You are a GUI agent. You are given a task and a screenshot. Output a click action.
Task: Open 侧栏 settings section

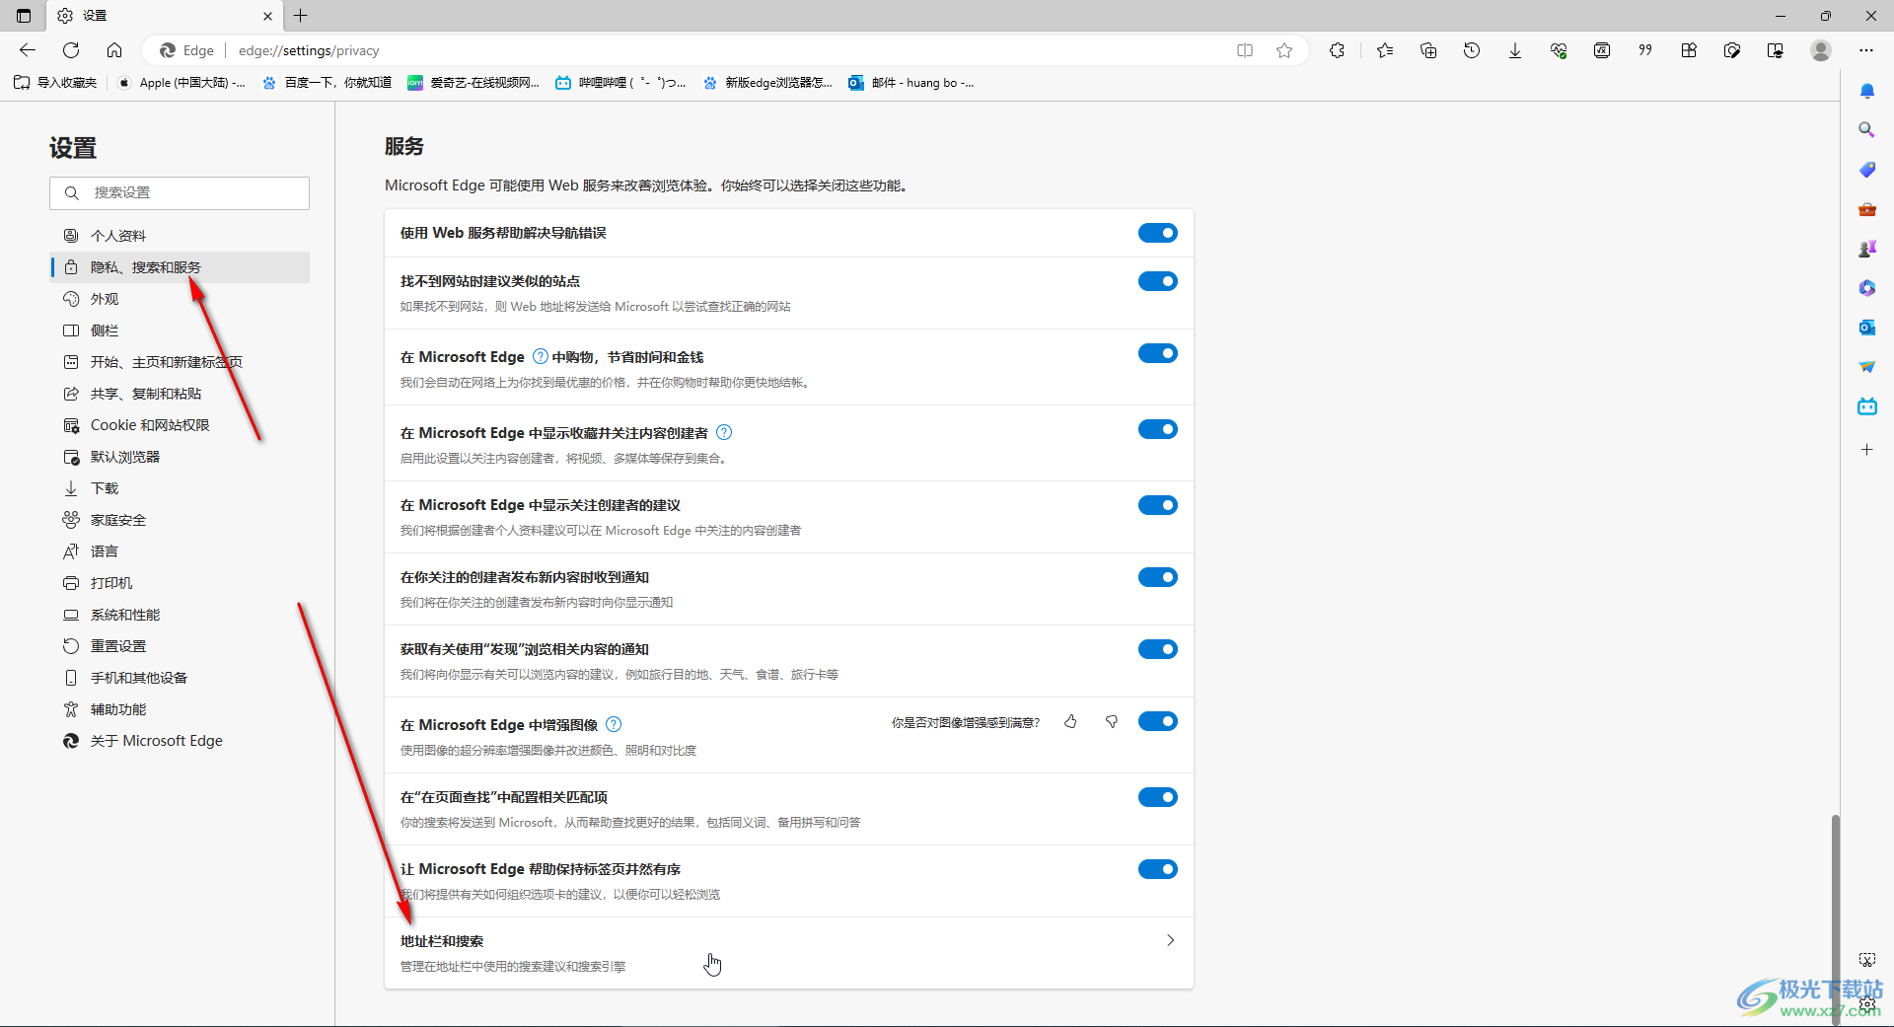point(180,330)
